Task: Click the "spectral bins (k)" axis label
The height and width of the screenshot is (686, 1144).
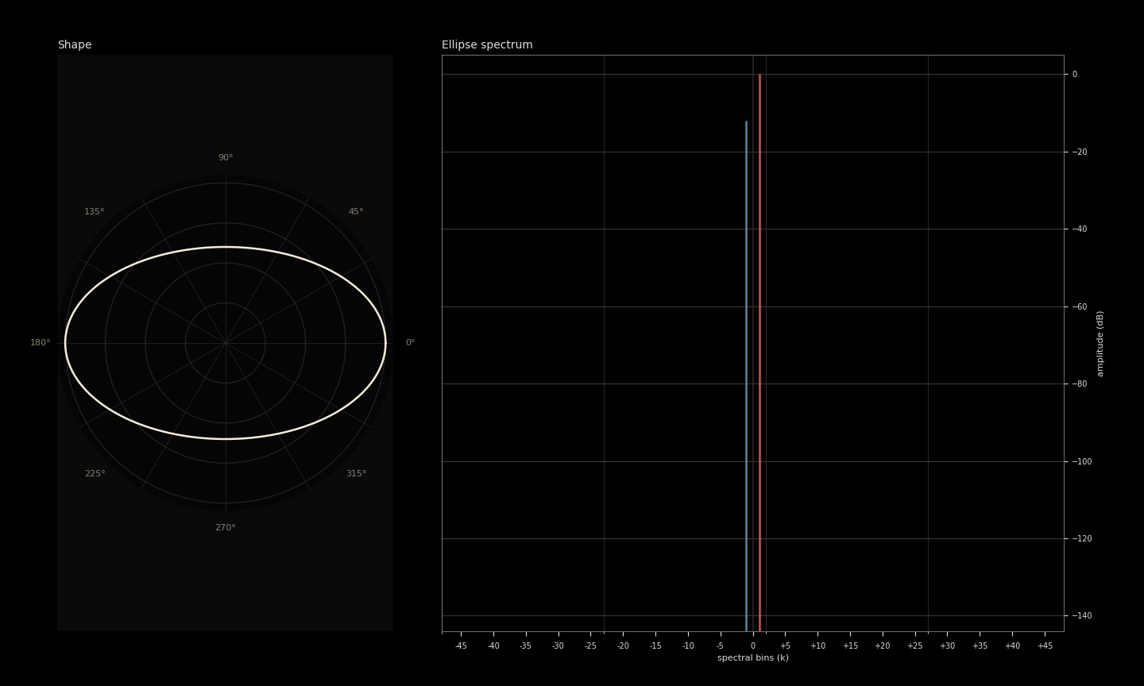Action: 753,658
